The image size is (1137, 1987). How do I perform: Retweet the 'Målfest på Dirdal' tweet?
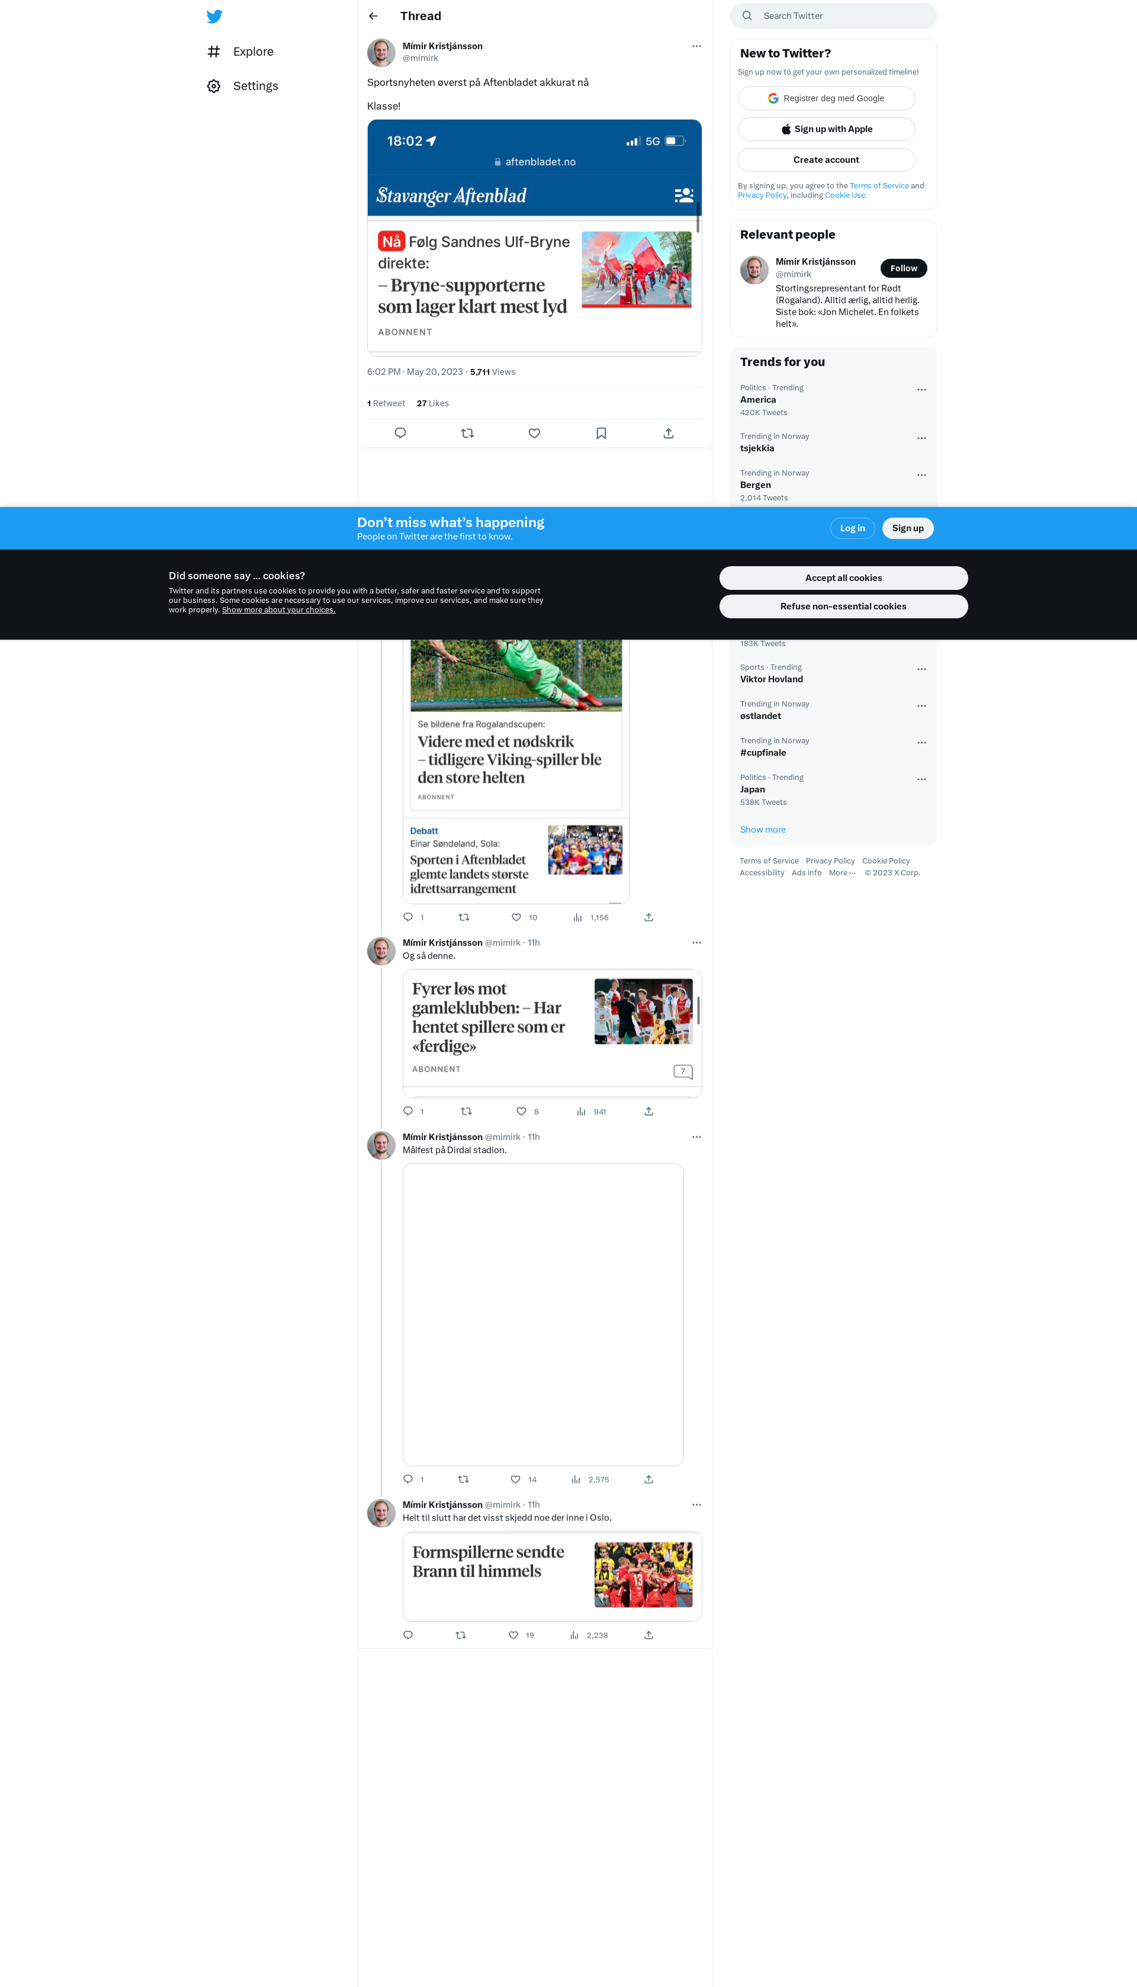(x=463, y=1479)
